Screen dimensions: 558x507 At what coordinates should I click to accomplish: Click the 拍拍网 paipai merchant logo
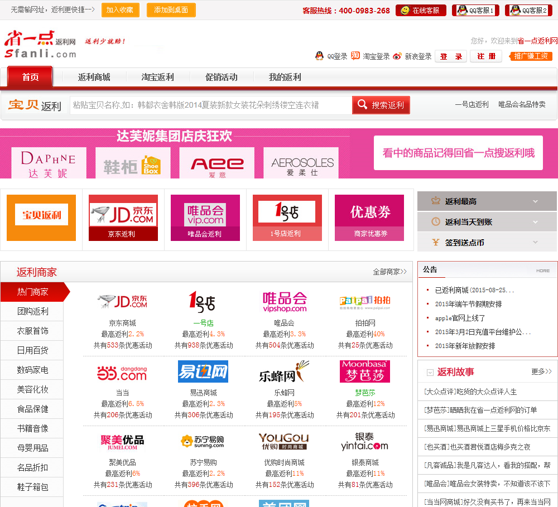[x=365, y=302]
